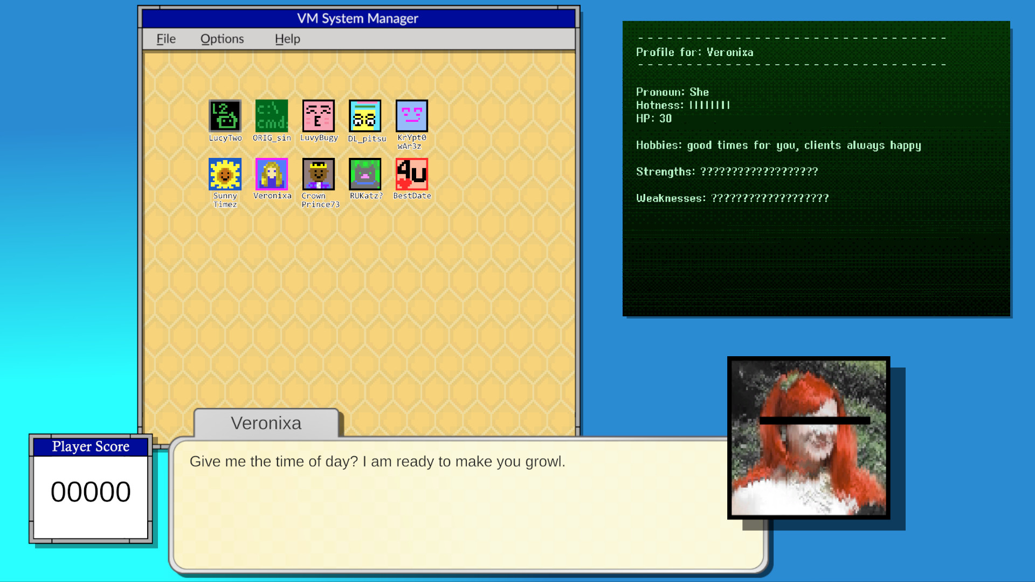Screen dimensions: 1035x582
Task: Select the BestDate heart icon
Action: pyautogui.click(x=411, y=174)
